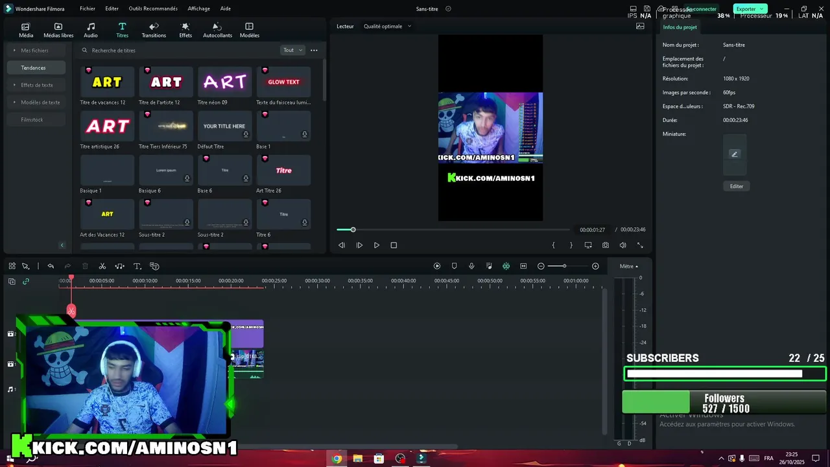The width and height of the screenshot is (830, 467).
Task: Play the preview video
Action: [x=377, y=245]
